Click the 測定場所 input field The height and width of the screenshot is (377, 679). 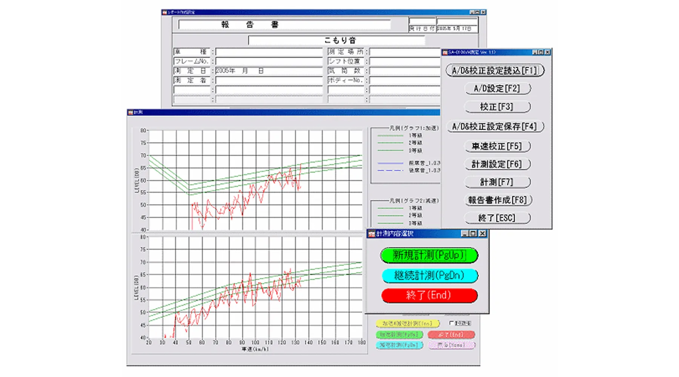(404, 52)
